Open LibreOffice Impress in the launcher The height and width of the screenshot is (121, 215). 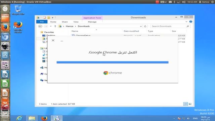[x=5, y=93]
